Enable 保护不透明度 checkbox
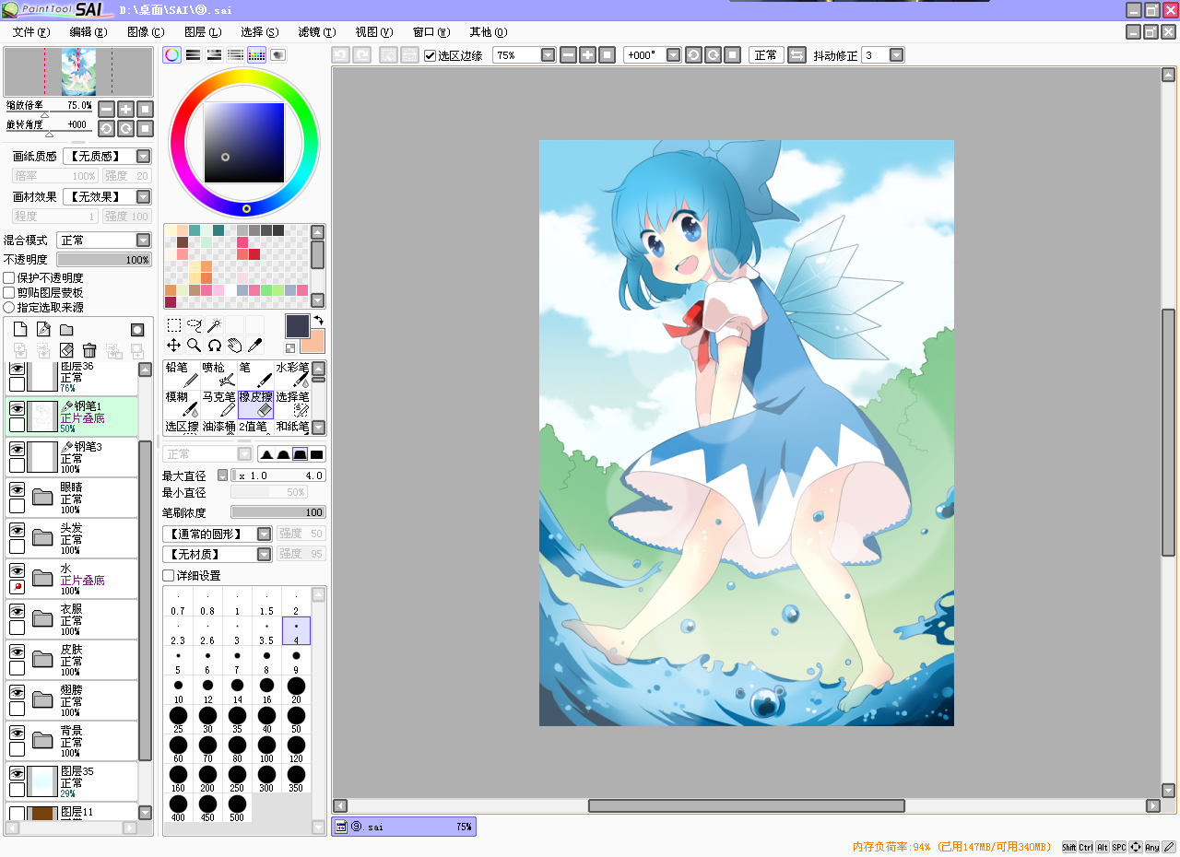The height and width of the screenshot is (857, 1180). (x=9, y=277)
